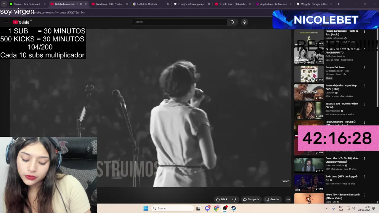Viewport: 379px width, 213px height.
Task: Open the Hasta la Raíz (Audio) thumbnail
Action: tap(309, 38)
